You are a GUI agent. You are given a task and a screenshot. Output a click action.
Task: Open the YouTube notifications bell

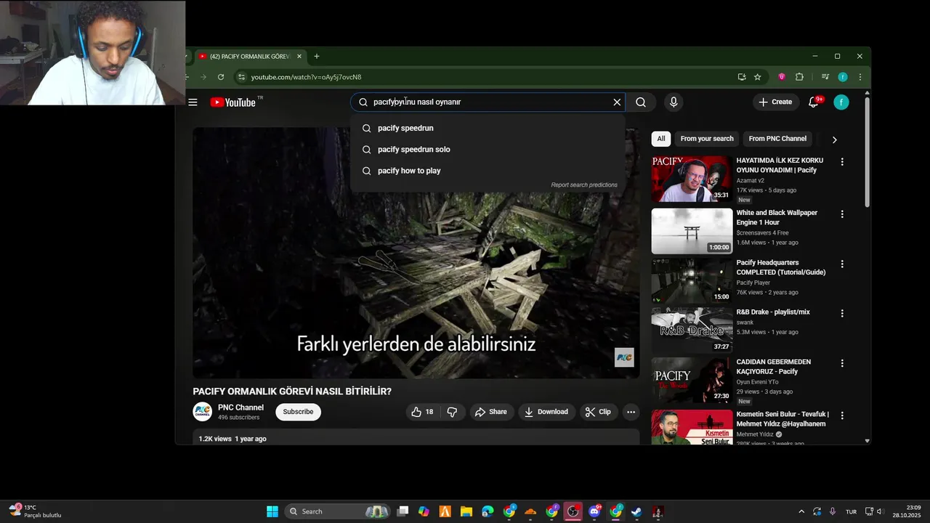(813, 102)
